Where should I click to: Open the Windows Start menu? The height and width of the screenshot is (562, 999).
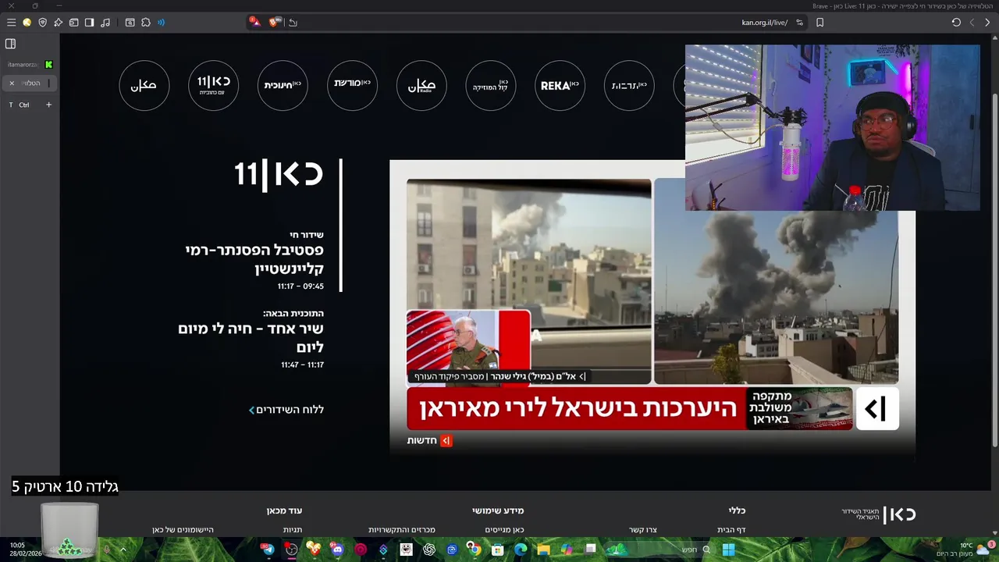pyautogui.click(x=728, y=550)
